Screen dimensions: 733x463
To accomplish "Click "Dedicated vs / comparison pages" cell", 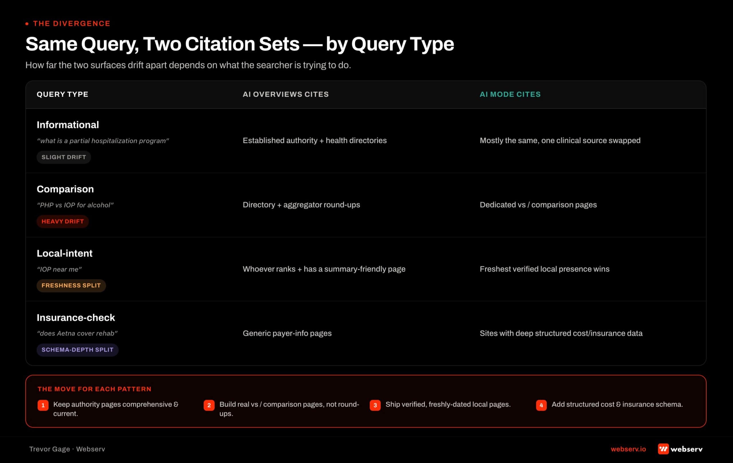I will coord(538,204).
